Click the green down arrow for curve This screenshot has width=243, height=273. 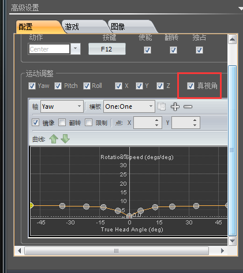[x=65, y=139]
